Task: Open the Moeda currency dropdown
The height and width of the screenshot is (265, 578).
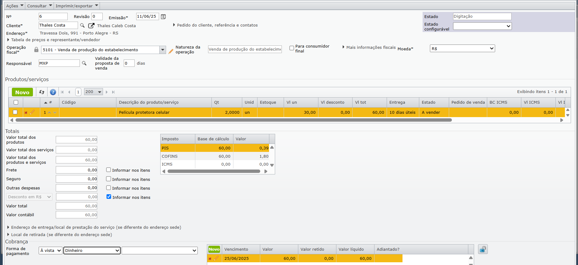Action: click(462, 48)
